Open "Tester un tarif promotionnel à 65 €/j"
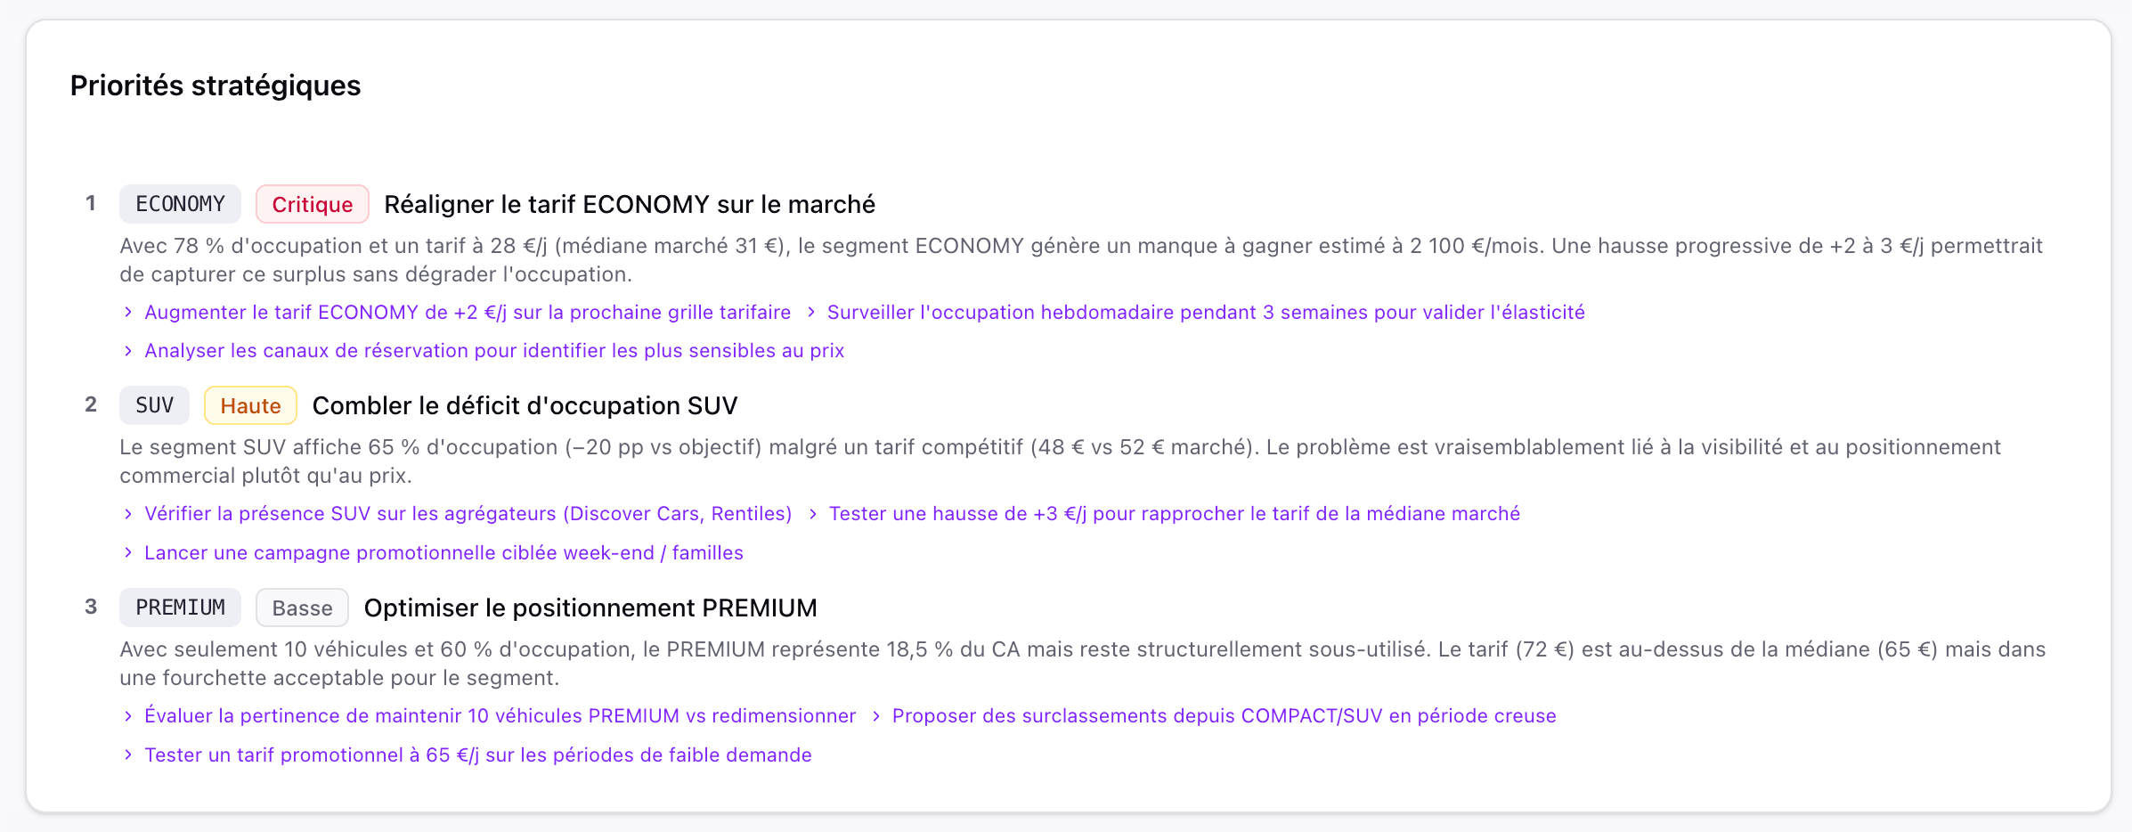Screen dimensions: 2132x832 (x=478, y=755)
